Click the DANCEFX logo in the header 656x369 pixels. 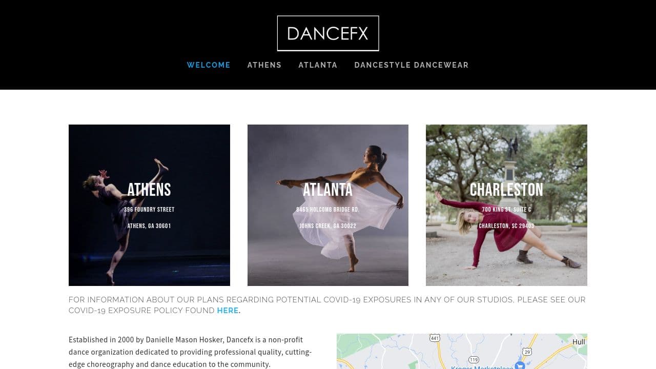pyautogui.click(x=328, y=33)
